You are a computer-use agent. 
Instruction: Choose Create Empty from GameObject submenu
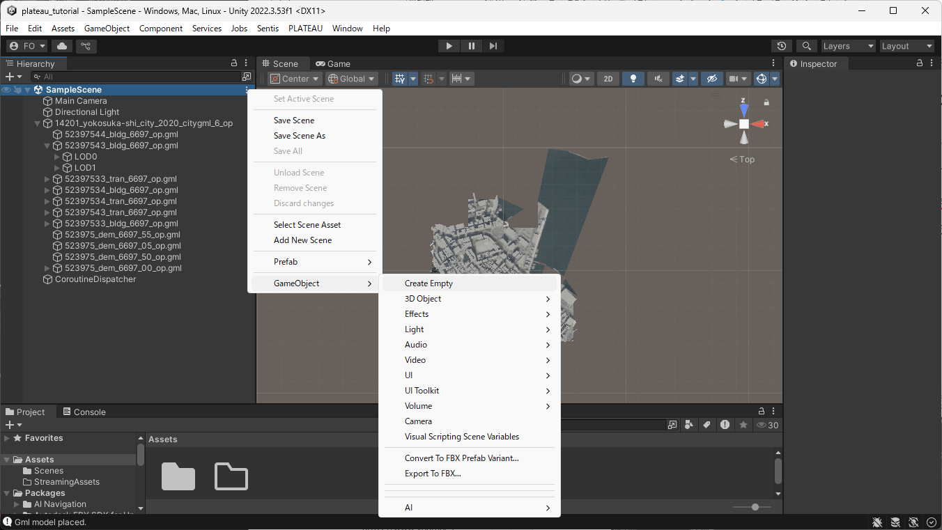click(x=470, y=283)
